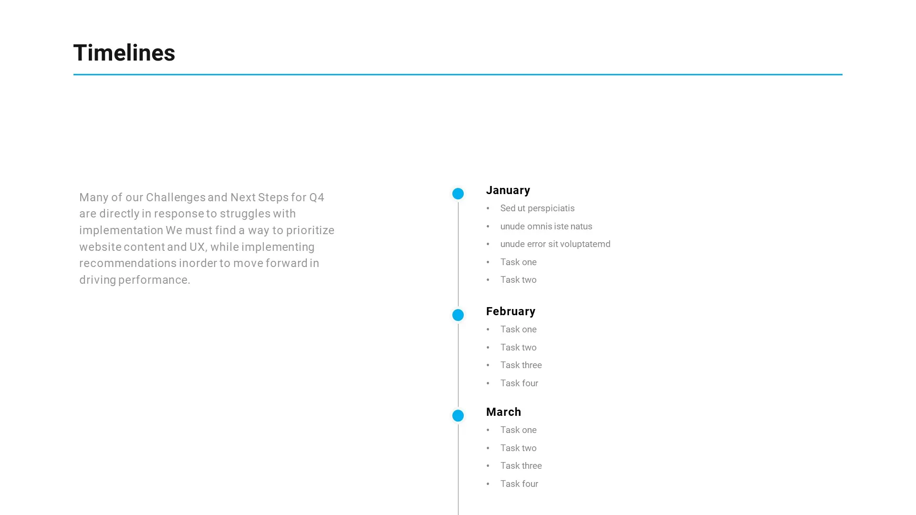Viewport: 916px width, 515px height.
Task: Select the Timelines heading text
Action: click(x=125, y=52)
